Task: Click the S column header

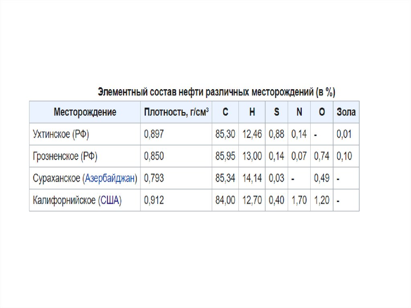Action: [277, 112]
